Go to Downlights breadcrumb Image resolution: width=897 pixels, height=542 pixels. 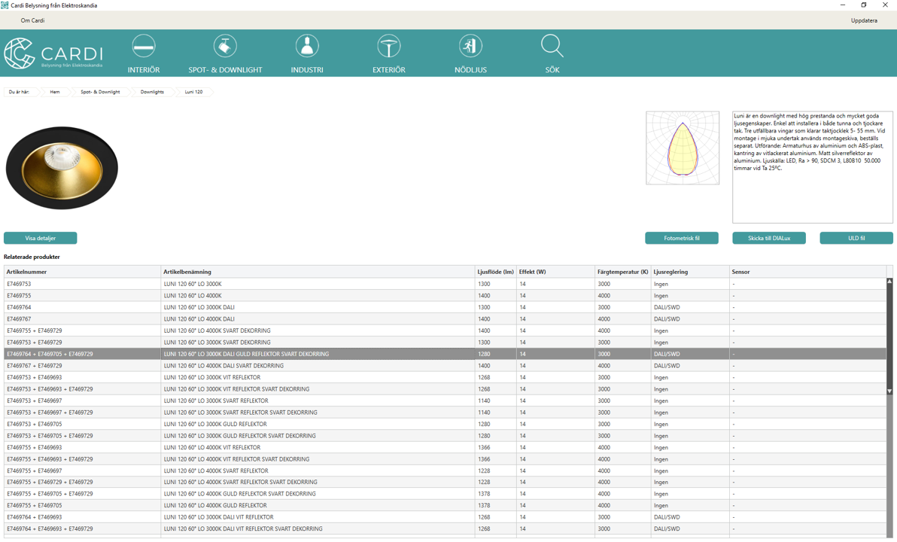pos(152,92)
